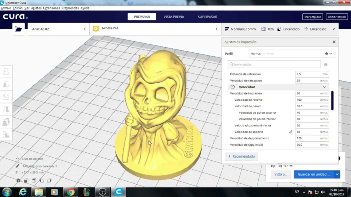Select the Move tool in left toolbar
The image size is (351, 197).
click(6, 72)
